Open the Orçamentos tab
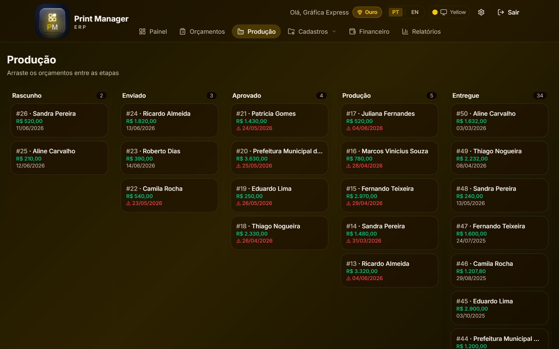559x349 pixels. [x=202, y=31]
